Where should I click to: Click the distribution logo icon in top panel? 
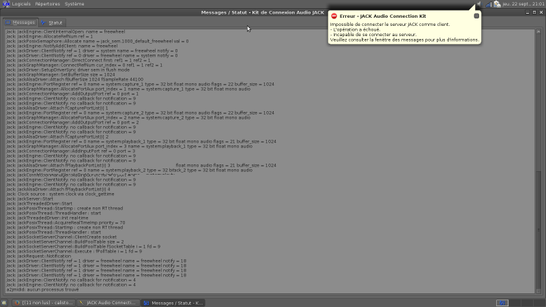tap(6, 4)
